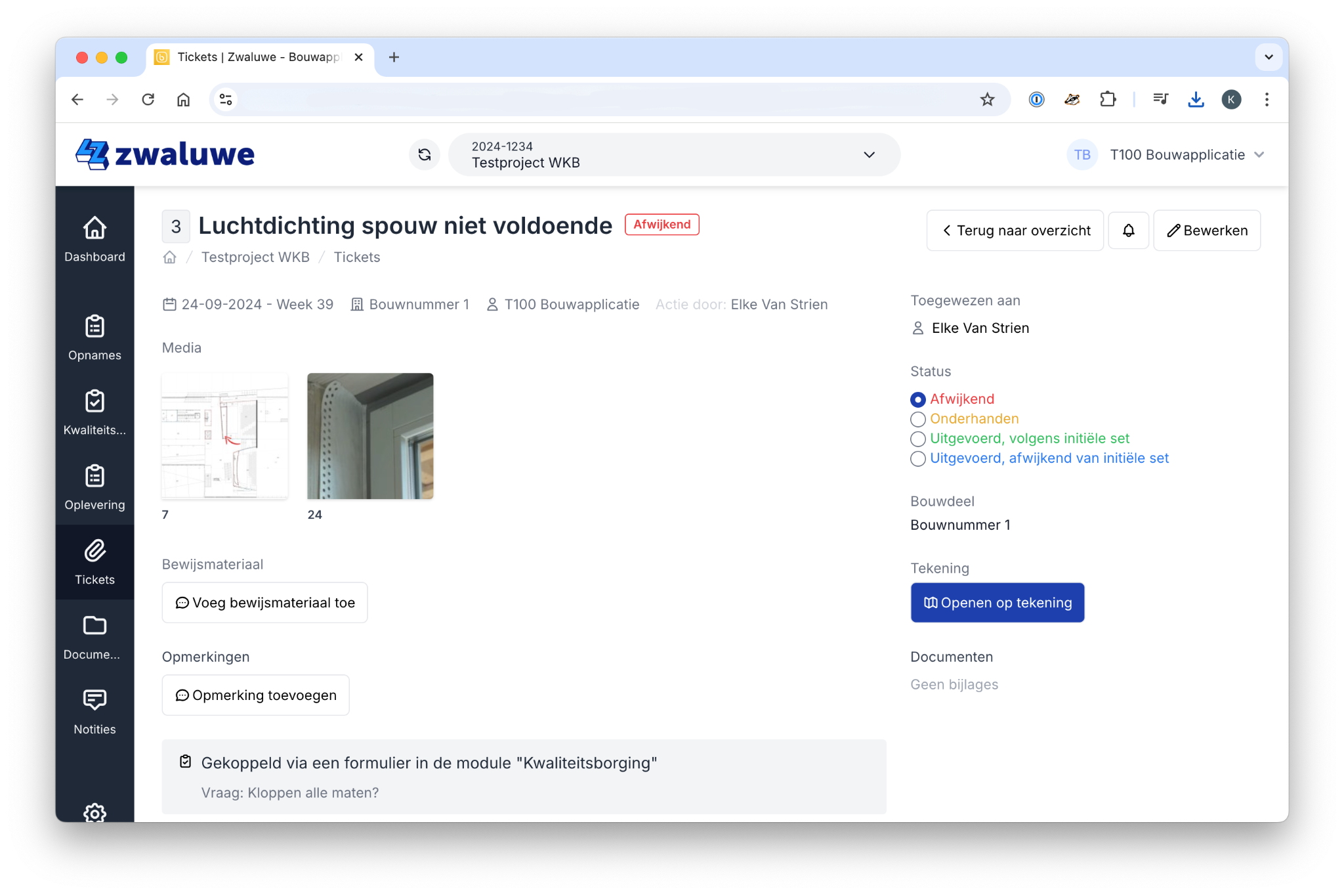
Task: Toggle ticket notifications bell
Action: click(x=1128, y=230)
